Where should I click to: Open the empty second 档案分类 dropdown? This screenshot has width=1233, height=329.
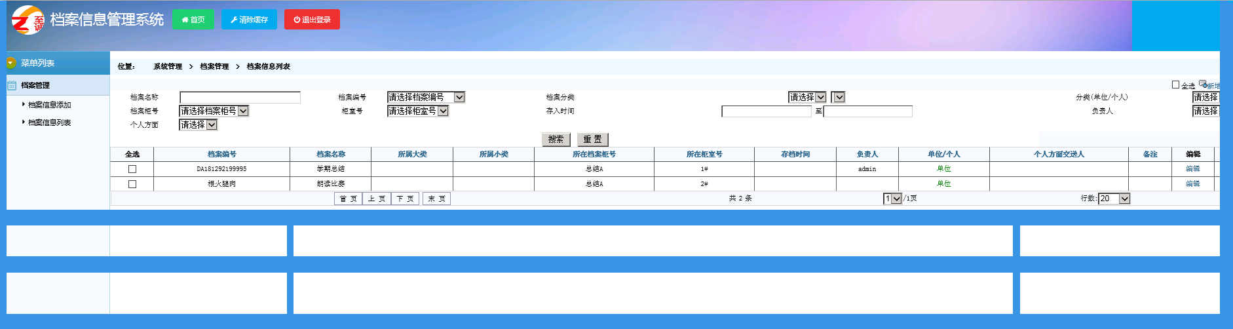click(838, 97)
